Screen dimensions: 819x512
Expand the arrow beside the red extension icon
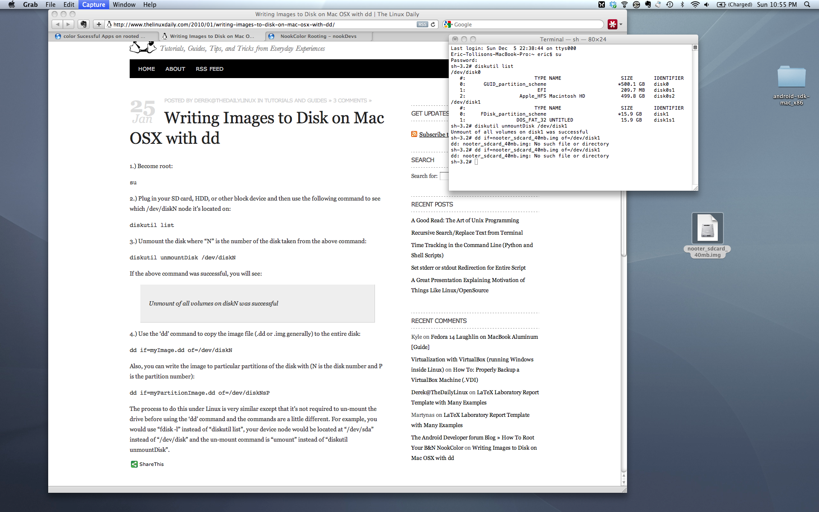[621, 24]
